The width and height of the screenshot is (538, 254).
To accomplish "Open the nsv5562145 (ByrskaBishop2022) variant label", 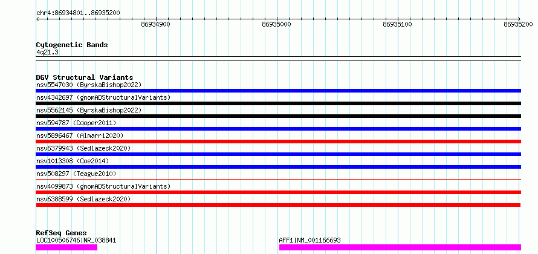I will [x=89, y=110].
